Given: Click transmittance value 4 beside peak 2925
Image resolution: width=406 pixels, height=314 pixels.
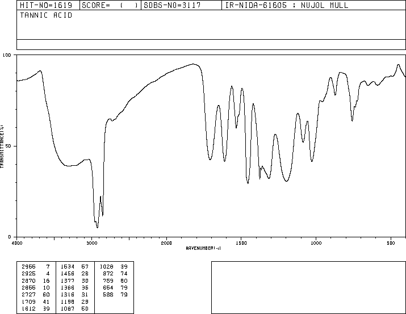Looking at the screenshot, I should click(48, 273).
